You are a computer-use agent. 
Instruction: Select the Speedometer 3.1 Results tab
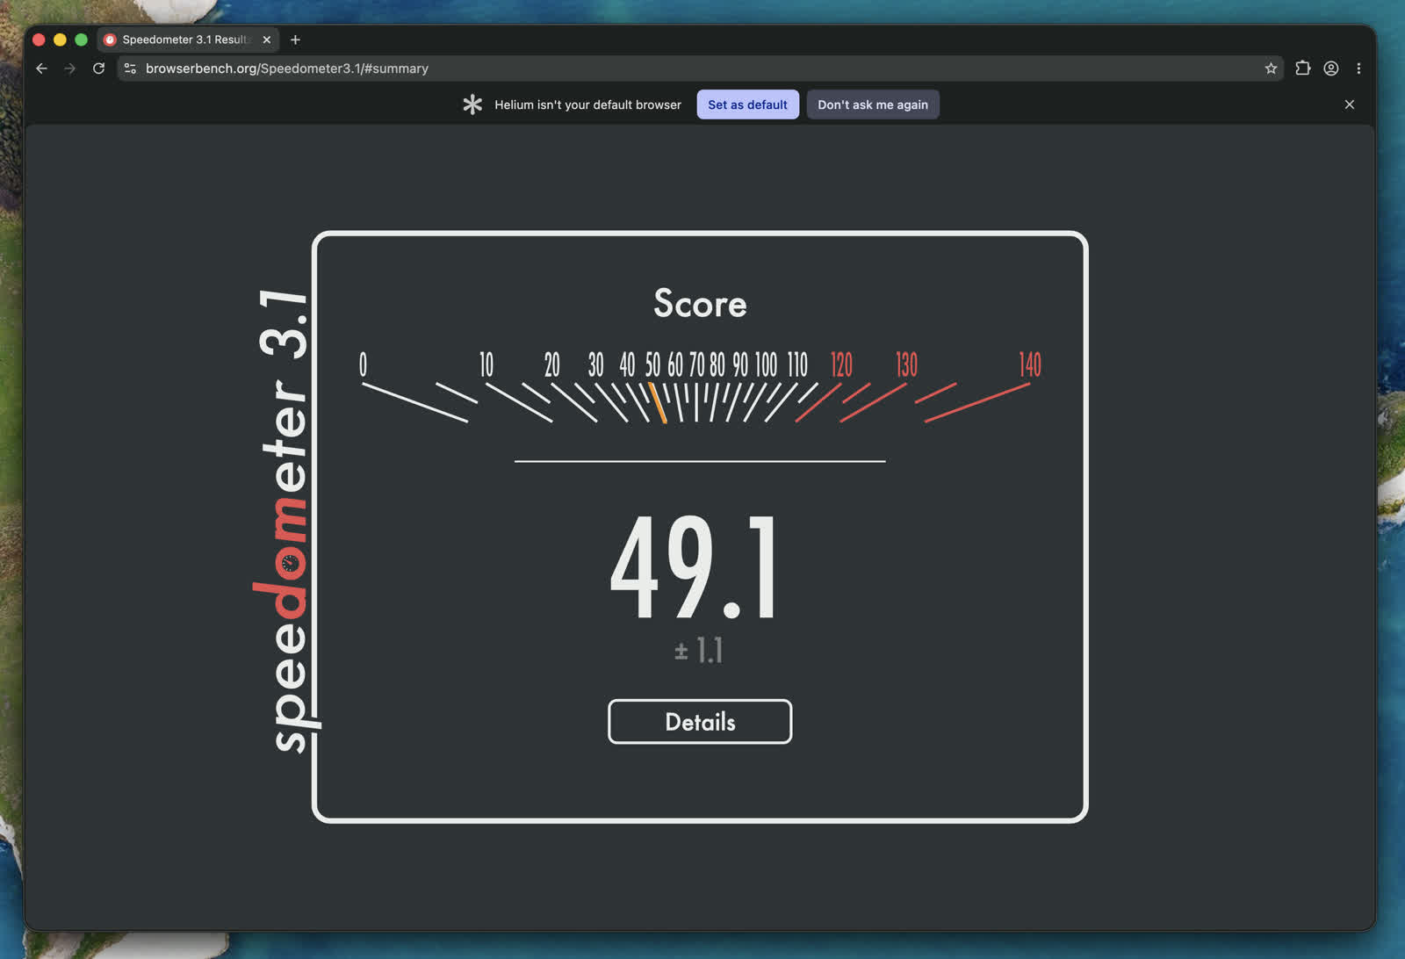click(x=186, y=40)
